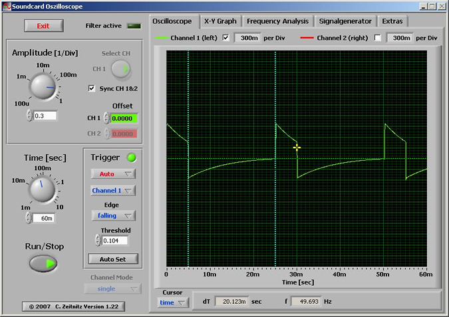The image size is (449, 317).
Task: Open the trigger mode Auto dropdown
Action: pyautogui.click(x=112, y=174)
